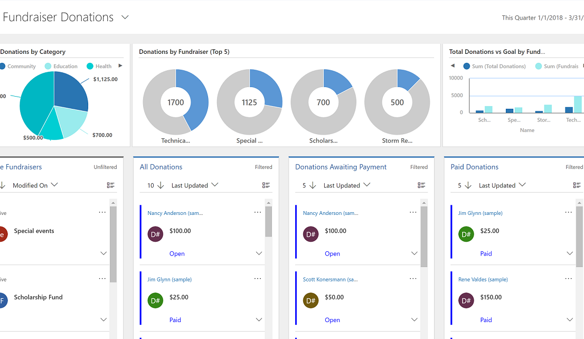584x339 pixels.
Task: Show the next legend items in Donations by Category
Action: [120, 66]
